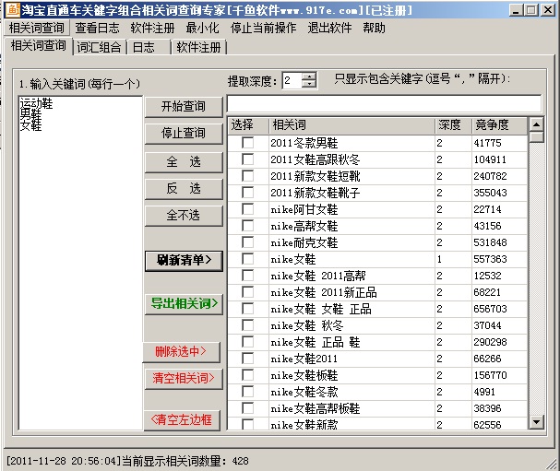
Task: Click 停止当前操作 in menu bar
Action: [x=263, y=28]
